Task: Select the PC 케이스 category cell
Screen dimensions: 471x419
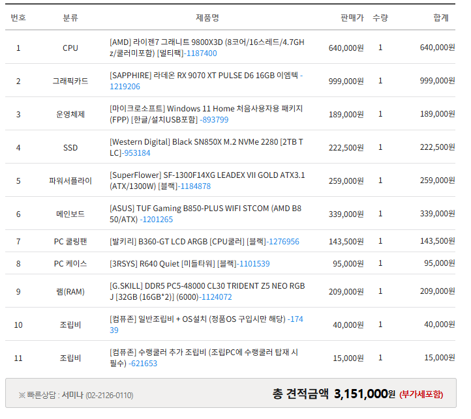Action: [70, 264]
